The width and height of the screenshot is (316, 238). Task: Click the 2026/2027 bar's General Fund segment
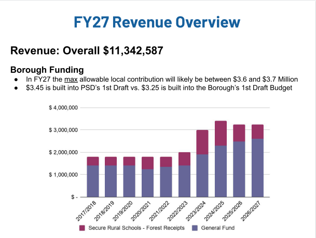tap(257, 168)
